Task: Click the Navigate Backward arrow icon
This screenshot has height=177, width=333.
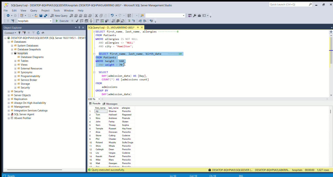Action: coord(8,16)
